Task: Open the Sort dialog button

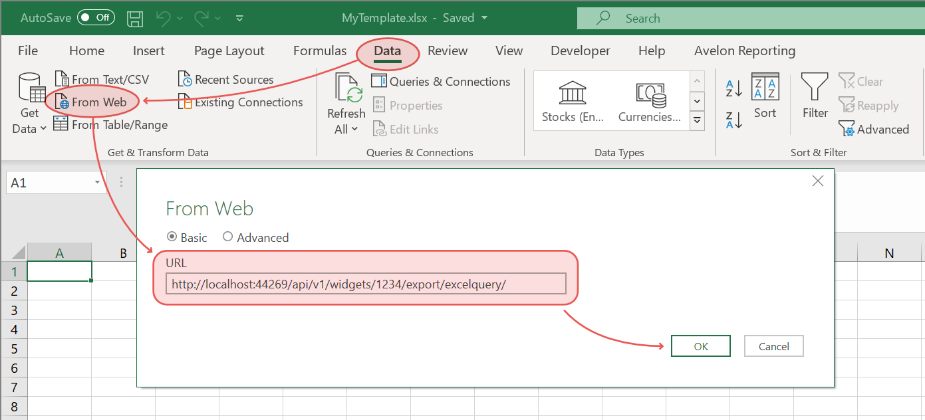Action: coord(765,96)
